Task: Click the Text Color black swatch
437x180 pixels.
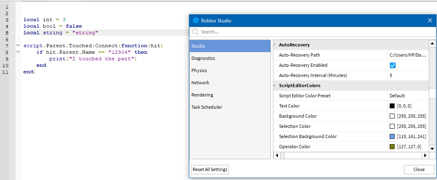Action: [x=392, y=106]
